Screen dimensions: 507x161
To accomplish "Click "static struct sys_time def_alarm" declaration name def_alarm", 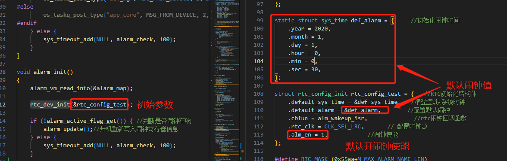I will pos(366,20).
